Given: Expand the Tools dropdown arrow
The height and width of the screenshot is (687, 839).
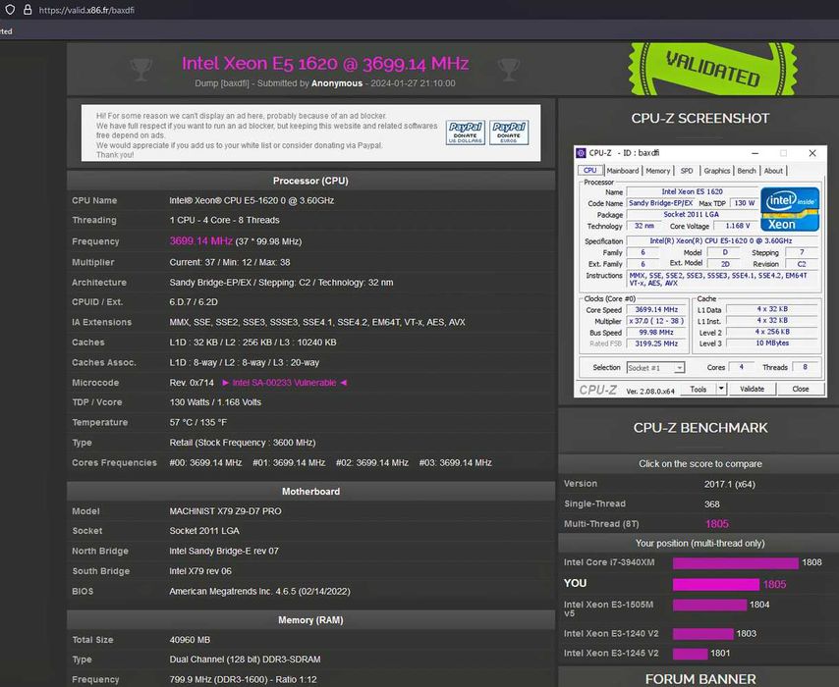Looking at the screenshot, I should (721, 390).
